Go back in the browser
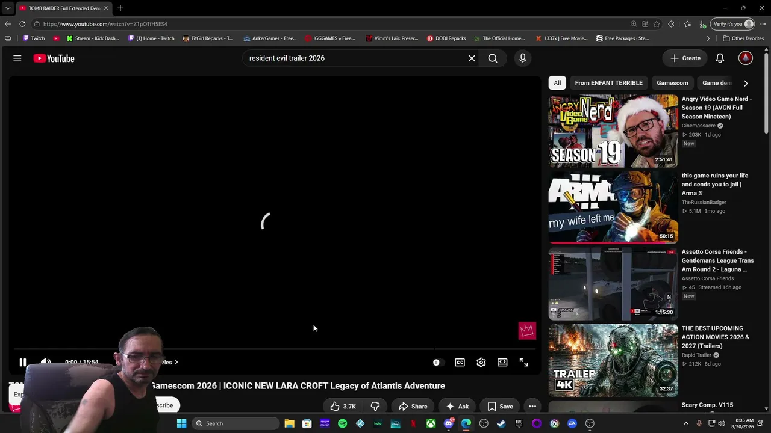Screen dimensions: 771x433 [7, 24]
